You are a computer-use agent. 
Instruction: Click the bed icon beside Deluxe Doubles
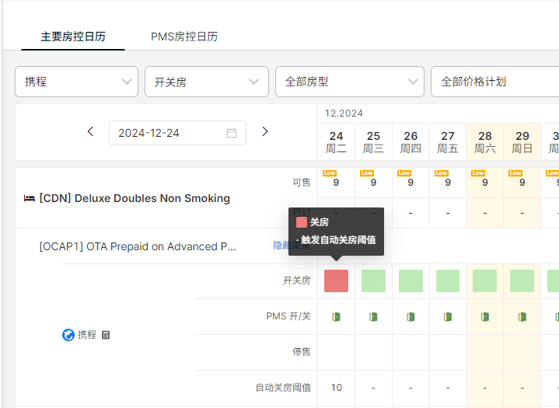coord(30,198)
